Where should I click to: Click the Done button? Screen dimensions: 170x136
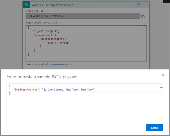pyautogui.click(x=155, y=128)
